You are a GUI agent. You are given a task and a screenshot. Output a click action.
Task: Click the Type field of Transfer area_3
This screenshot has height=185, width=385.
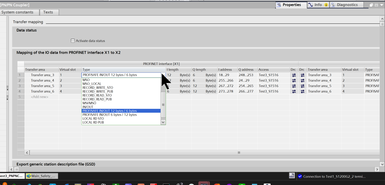[x=121, y=75]
